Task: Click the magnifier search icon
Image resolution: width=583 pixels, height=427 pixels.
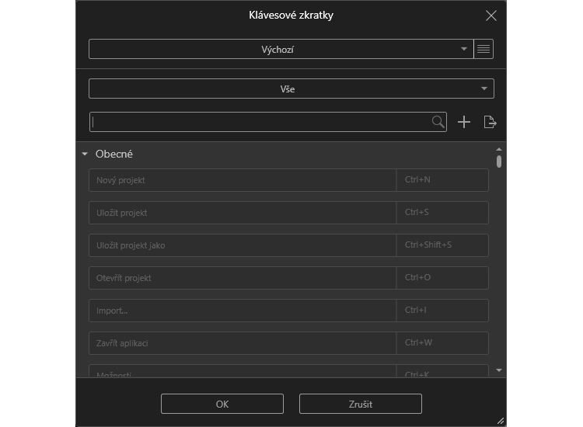Action: (x=438, y=122)
